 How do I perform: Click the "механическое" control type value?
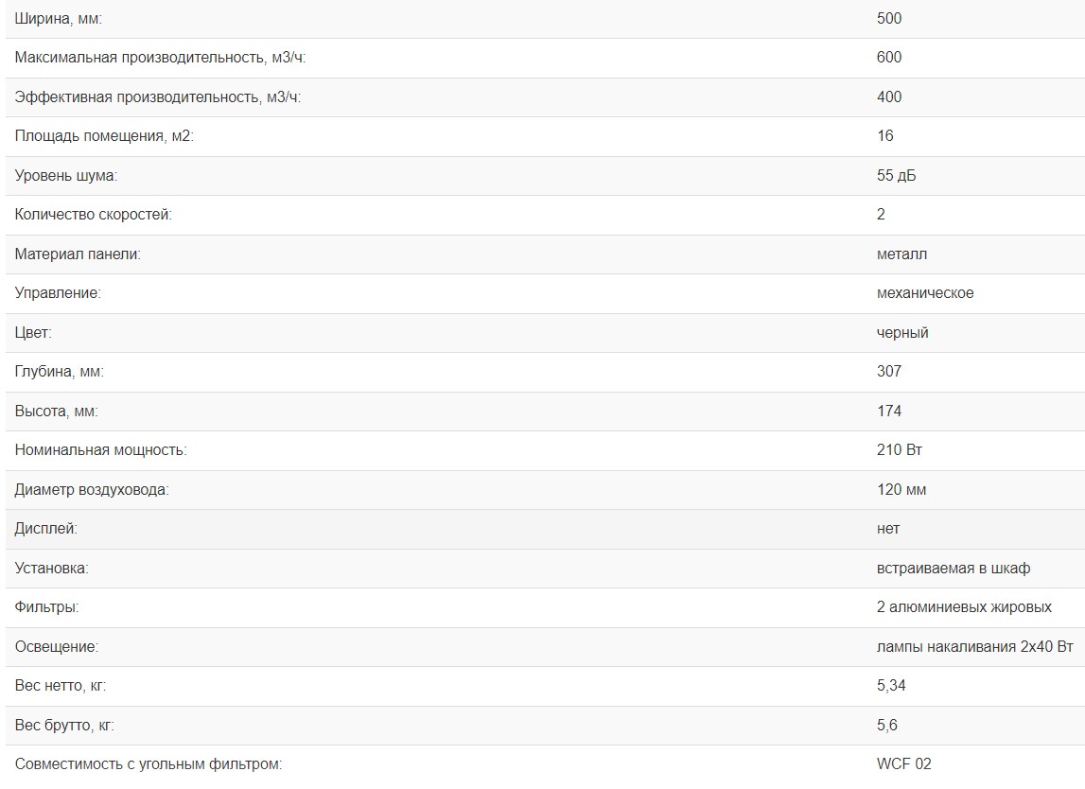[x=925, y=293]
